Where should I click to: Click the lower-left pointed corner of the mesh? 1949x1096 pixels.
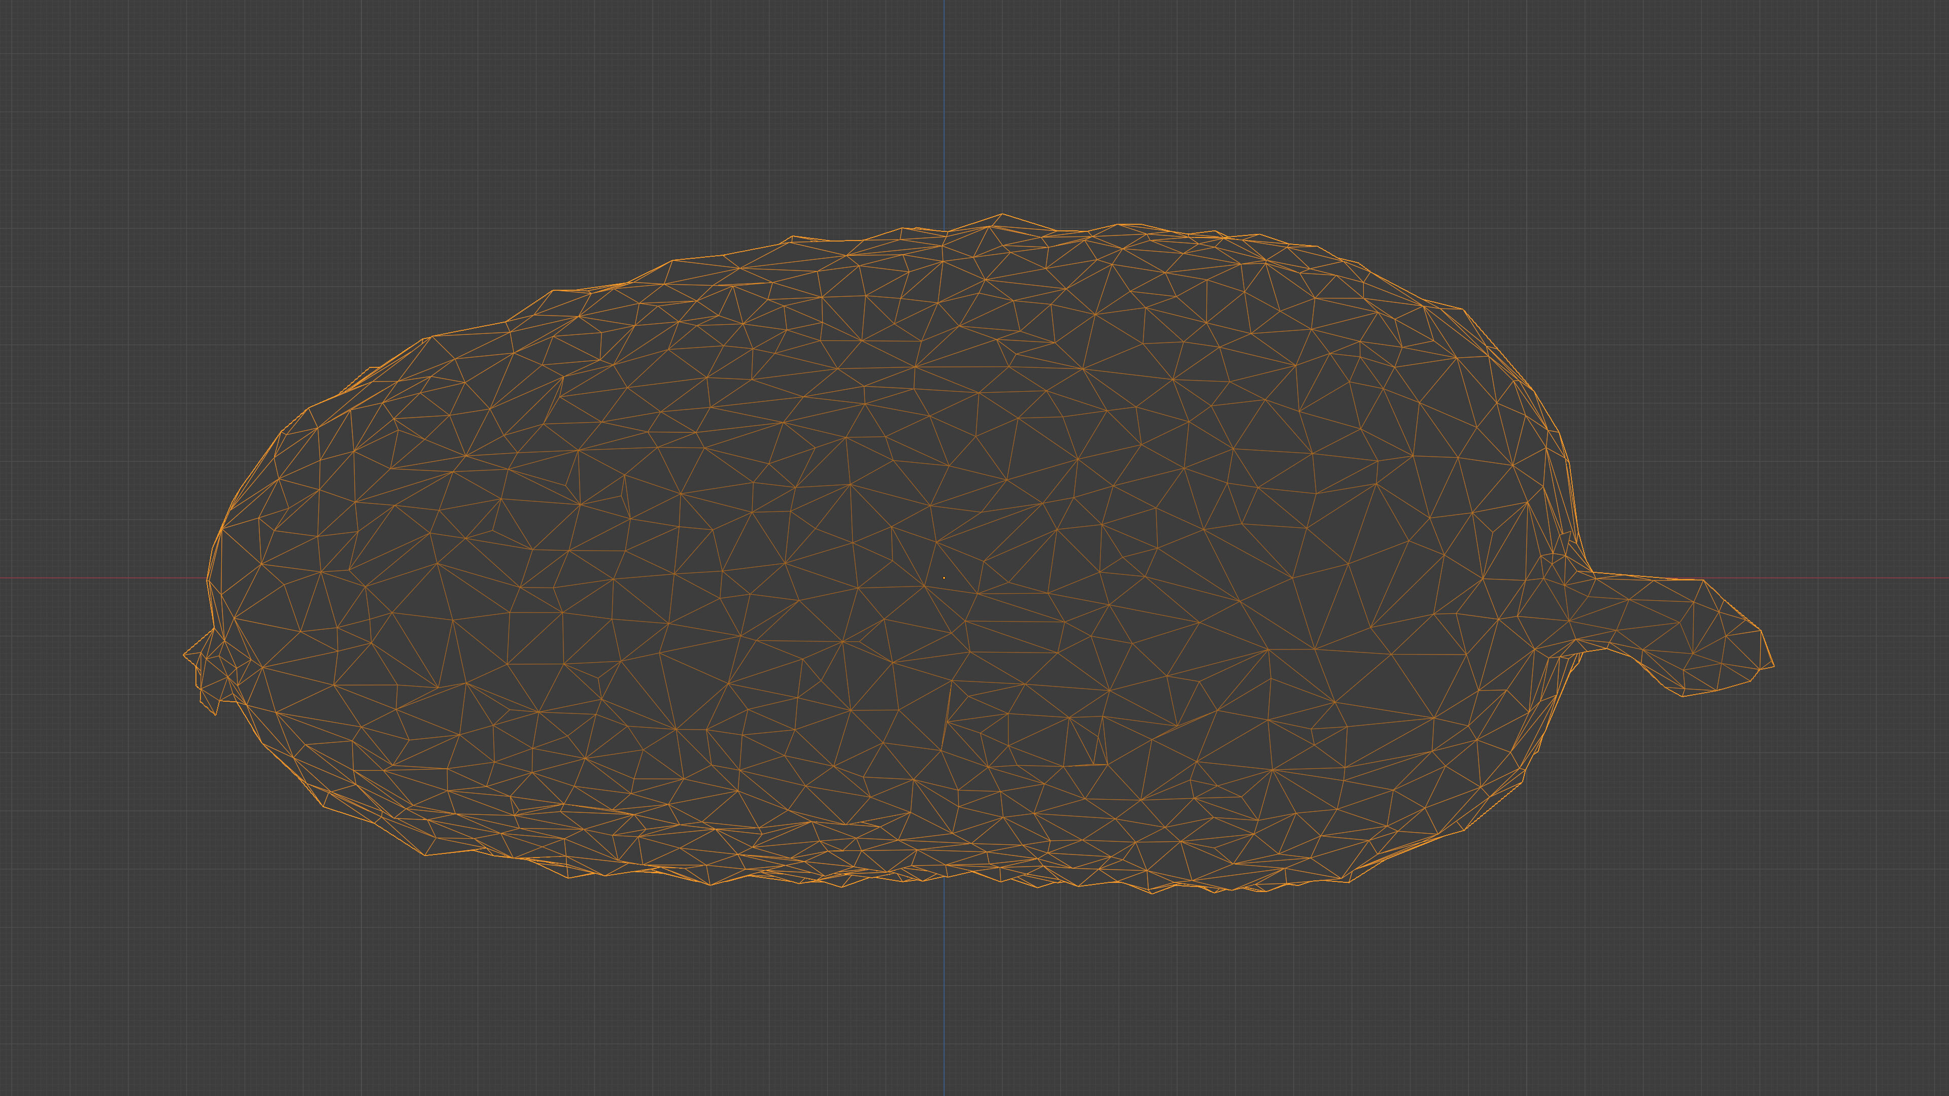tap(425, 854)
